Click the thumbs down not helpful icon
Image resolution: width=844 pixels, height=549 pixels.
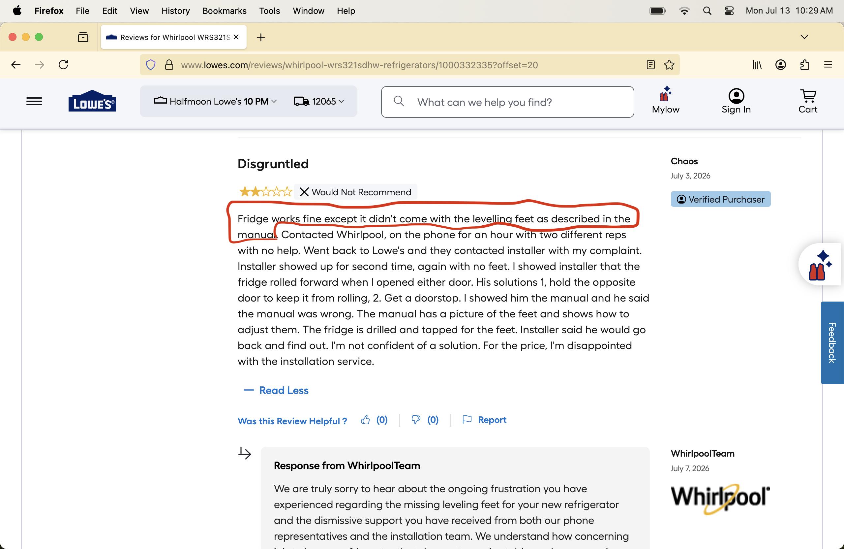pyautogui.click(x=416, y=420)
